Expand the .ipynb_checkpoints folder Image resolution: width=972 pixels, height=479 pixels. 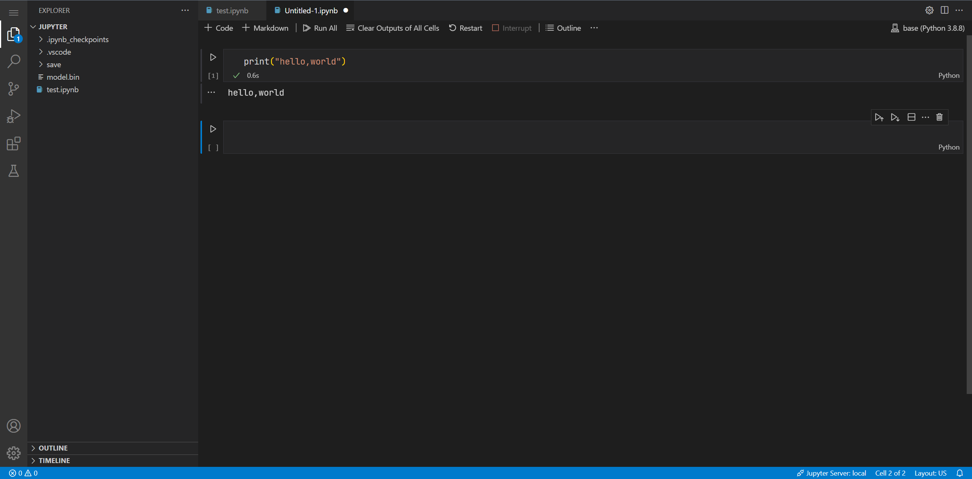[x=77, y=39]
